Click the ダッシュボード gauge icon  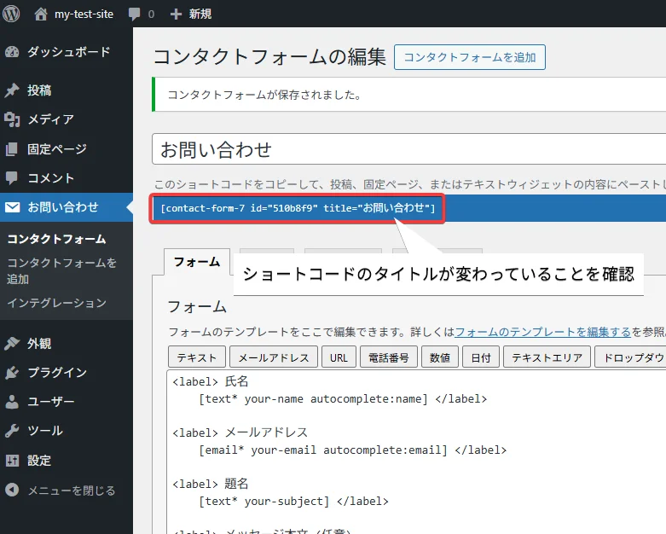(x=12, y=52)
